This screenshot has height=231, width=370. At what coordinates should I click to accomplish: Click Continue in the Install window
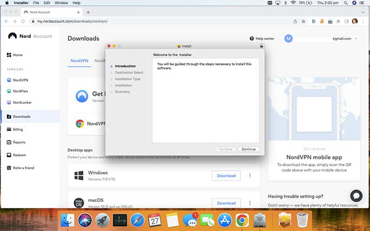click(x=249, y=149)
